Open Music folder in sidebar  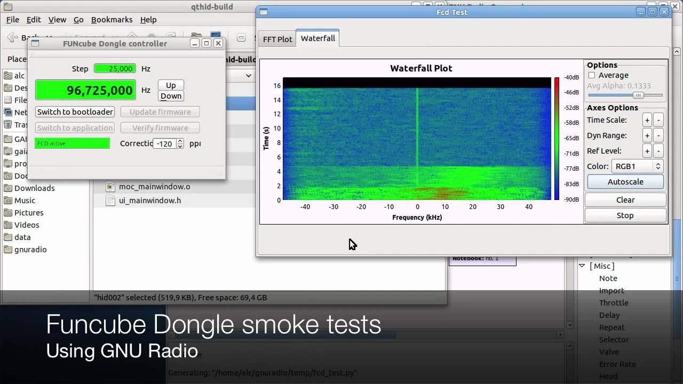(x=25, y=201)
